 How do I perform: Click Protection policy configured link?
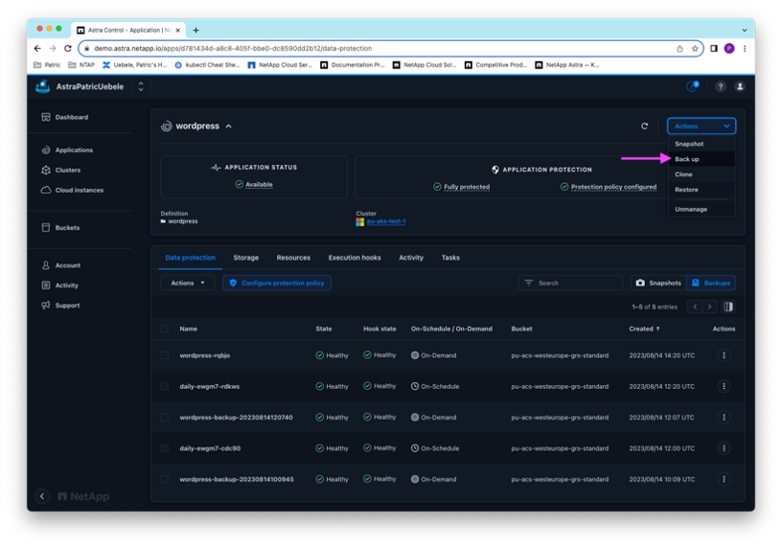613,187
